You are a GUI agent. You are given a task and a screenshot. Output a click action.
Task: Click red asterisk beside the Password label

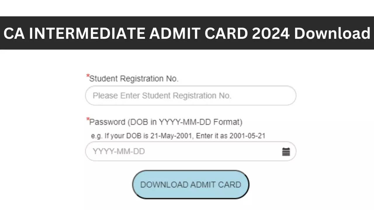point(88,120)
